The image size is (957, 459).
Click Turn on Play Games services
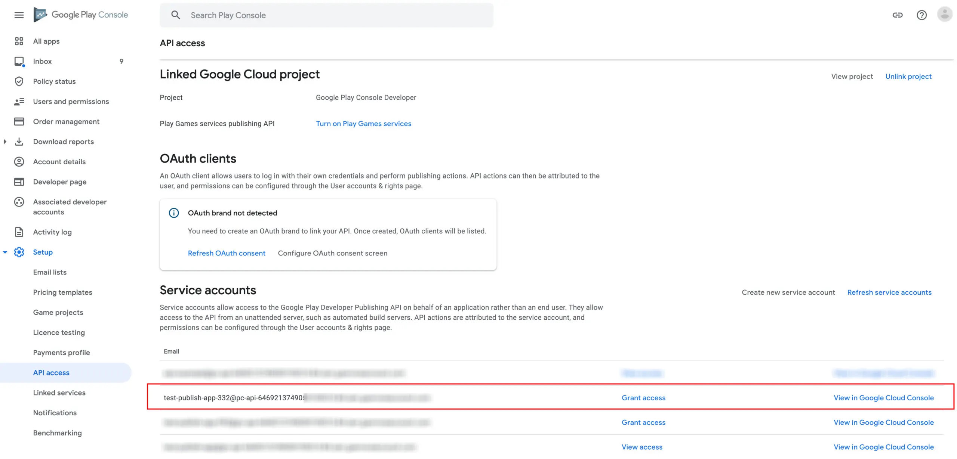coord(363,124)
